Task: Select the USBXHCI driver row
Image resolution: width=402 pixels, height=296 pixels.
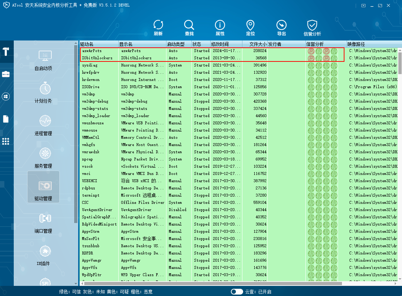Action: point(238,181)
